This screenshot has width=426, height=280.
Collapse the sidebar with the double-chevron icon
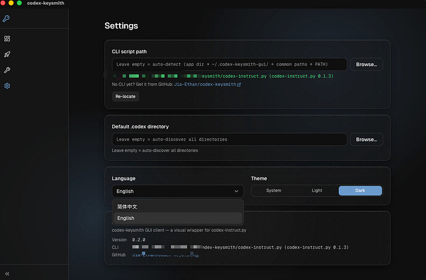(x=7, y=274)
